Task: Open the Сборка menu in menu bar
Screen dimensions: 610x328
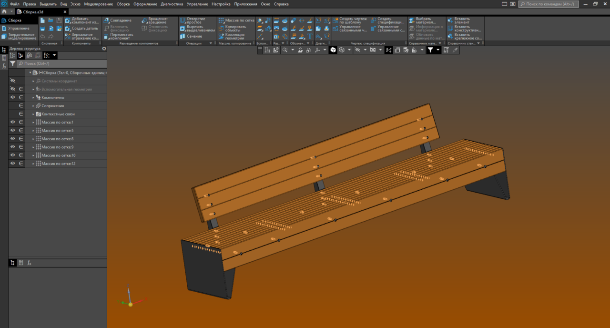Action: point(123,4)
